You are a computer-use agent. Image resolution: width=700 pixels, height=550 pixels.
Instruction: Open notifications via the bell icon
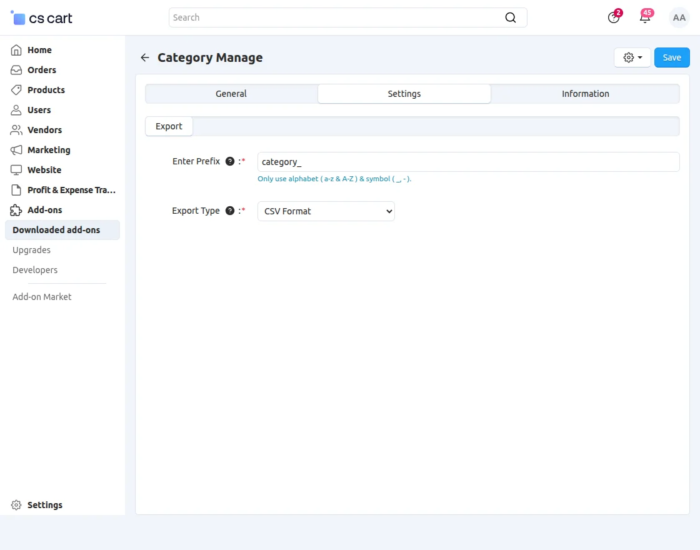coord(645,17)
